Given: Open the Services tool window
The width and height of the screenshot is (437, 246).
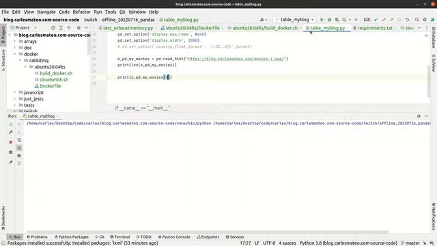Looking at the screenshot, I should tap(235, 237).
